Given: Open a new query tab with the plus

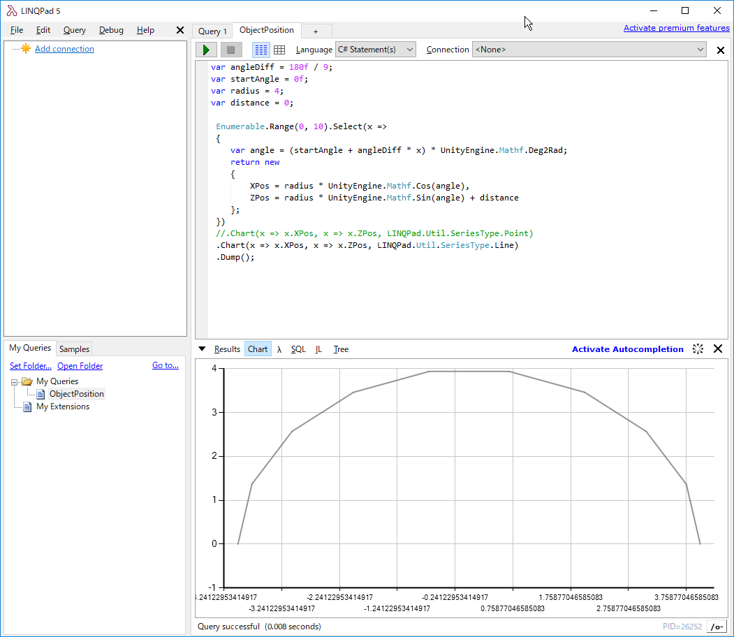Looking at the screenshot, I should pos(316,31).
